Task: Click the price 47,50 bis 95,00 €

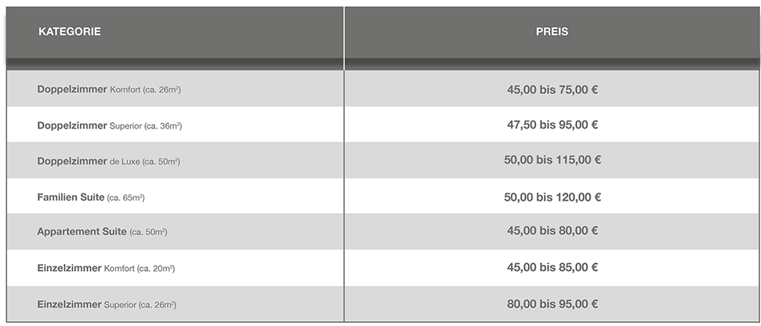Action: pos(553,125)
